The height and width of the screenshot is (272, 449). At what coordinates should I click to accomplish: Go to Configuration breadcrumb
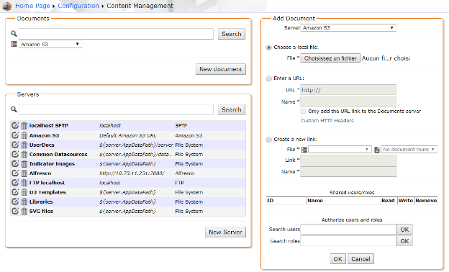pos(78,6)
